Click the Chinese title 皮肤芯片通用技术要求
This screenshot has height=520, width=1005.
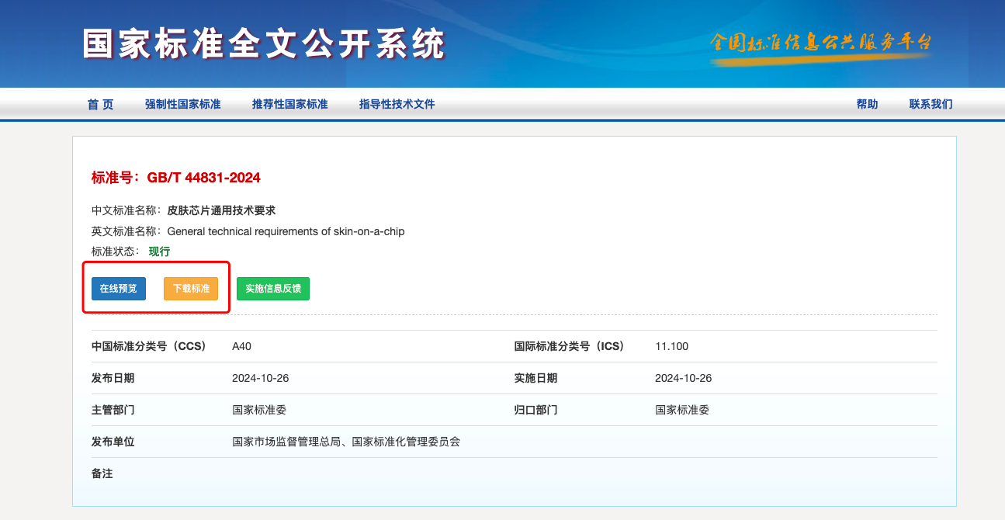[x=221, y=210]
